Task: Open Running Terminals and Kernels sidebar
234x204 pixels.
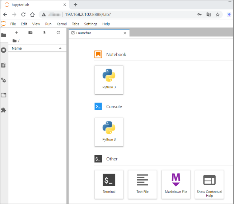Action: (4, 50)
